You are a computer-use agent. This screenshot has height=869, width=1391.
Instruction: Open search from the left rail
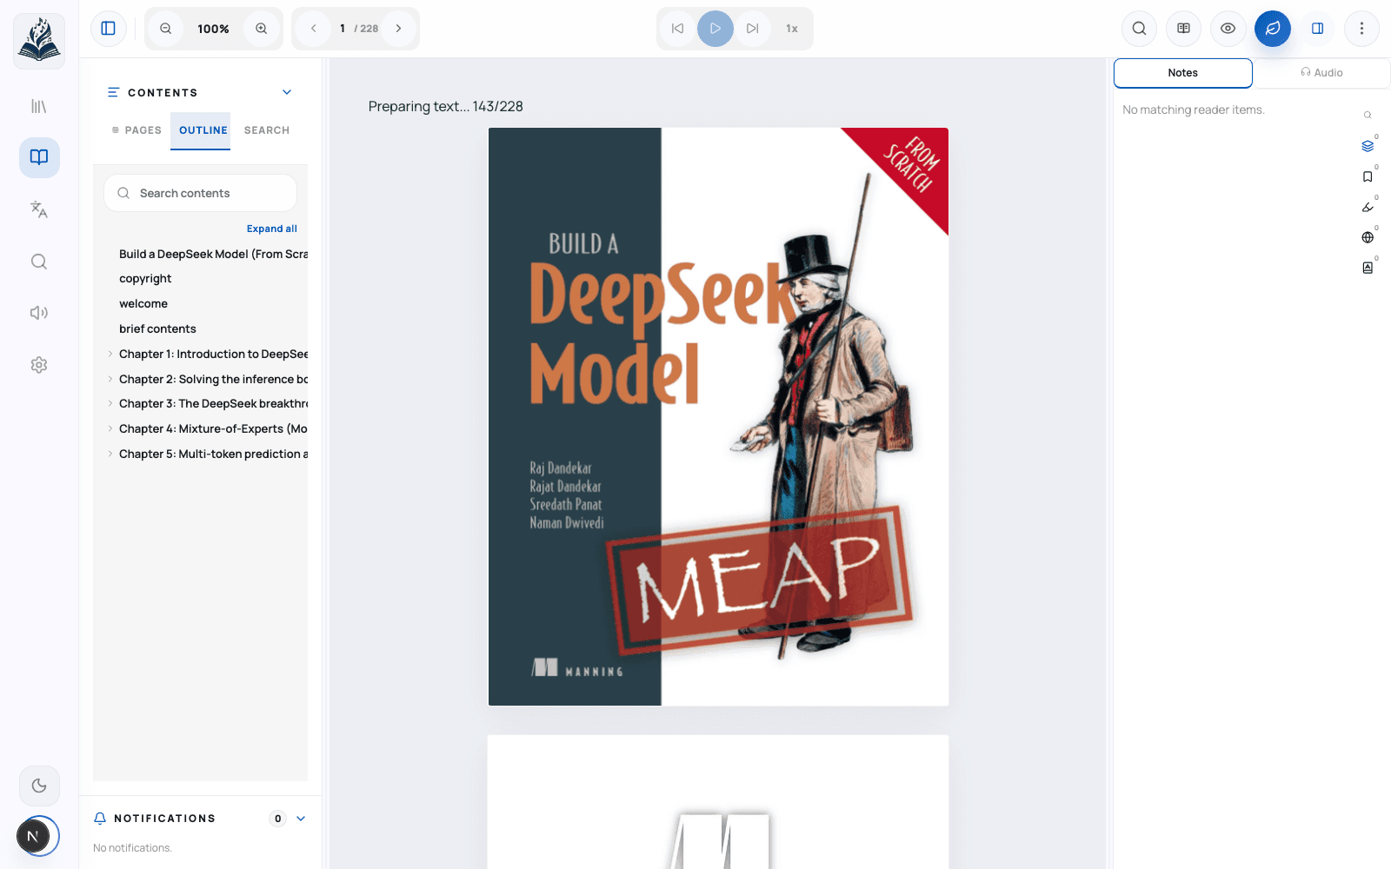(x=39, y=262)
